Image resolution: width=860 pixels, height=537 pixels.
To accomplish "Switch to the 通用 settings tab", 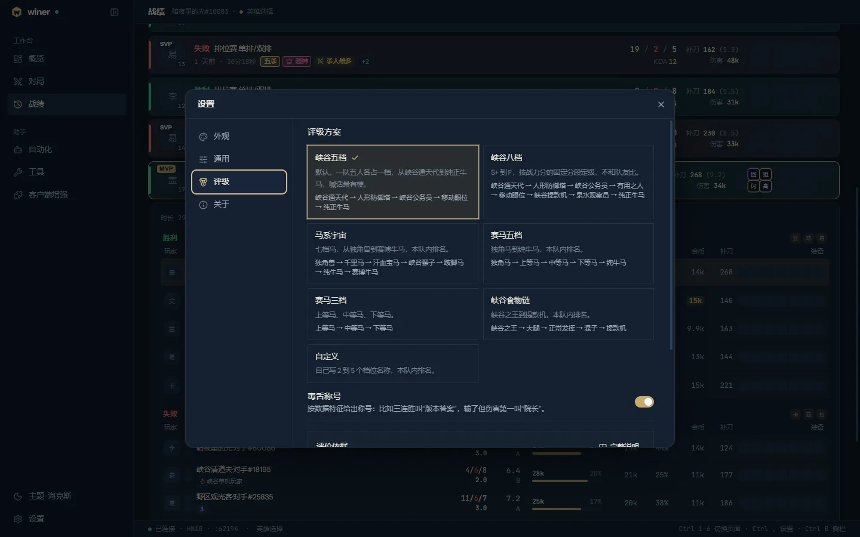I will (x=239, y=159).
